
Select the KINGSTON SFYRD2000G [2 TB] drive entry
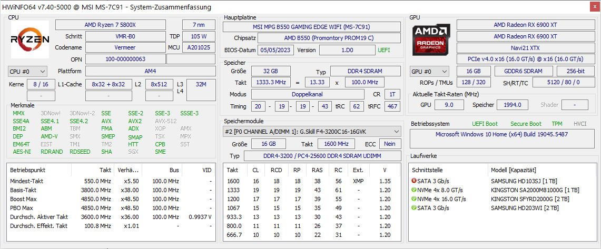tap(530, 199)
